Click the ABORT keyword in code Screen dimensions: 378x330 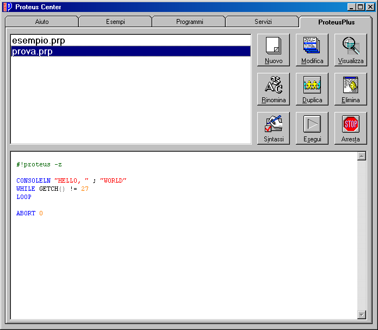(26, 213)
